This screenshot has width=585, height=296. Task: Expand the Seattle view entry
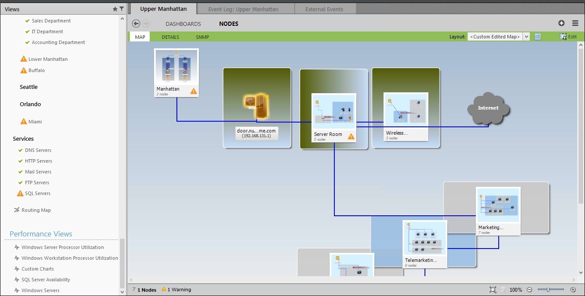(x=28, y=87)
